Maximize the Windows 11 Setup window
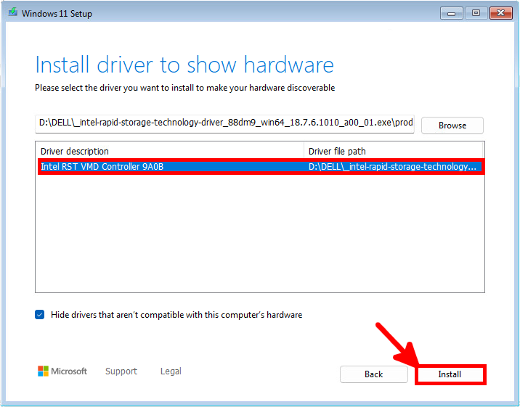 click(476, 13)
